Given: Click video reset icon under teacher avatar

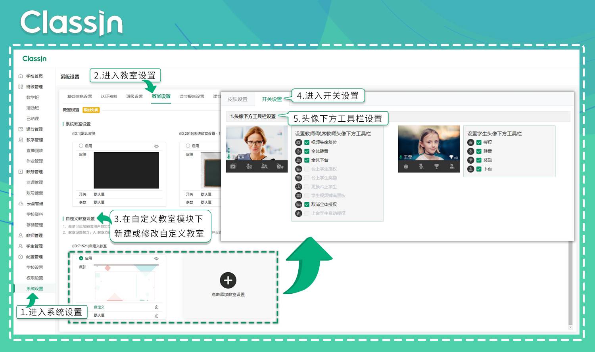Looking at the screenshot, I should click(234, 166).
